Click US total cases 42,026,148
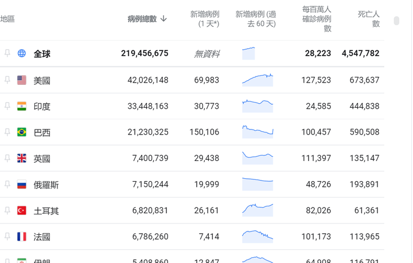 148,80
